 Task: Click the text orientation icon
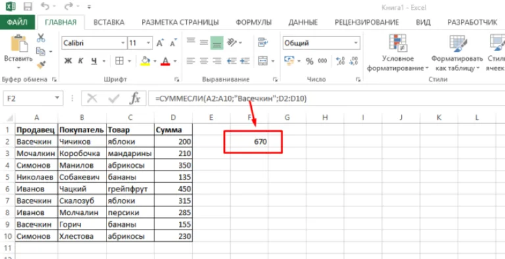click(x=232, y=42)
